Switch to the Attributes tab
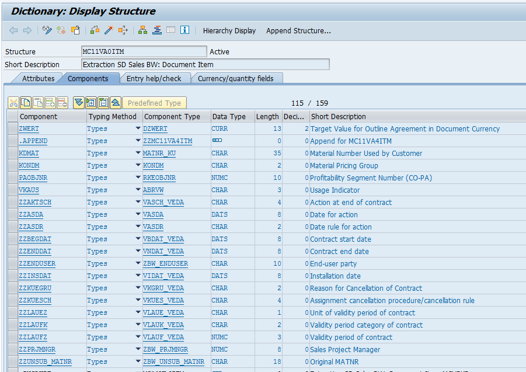This screenshot has height=372, width=526. pyautogui.click(x=37, y=78)
